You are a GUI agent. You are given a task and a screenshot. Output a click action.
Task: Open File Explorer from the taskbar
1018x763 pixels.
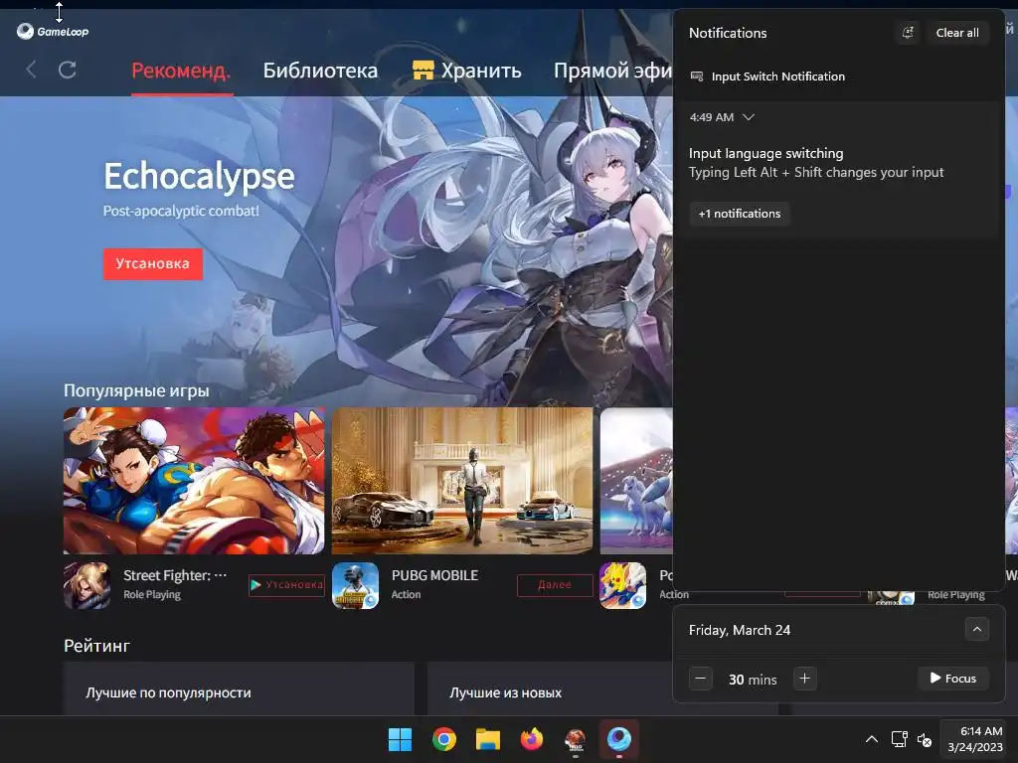point(487,739)
